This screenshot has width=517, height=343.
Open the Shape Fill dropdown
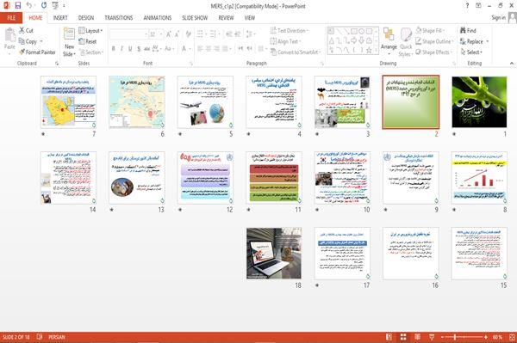[x=430, y=31]
